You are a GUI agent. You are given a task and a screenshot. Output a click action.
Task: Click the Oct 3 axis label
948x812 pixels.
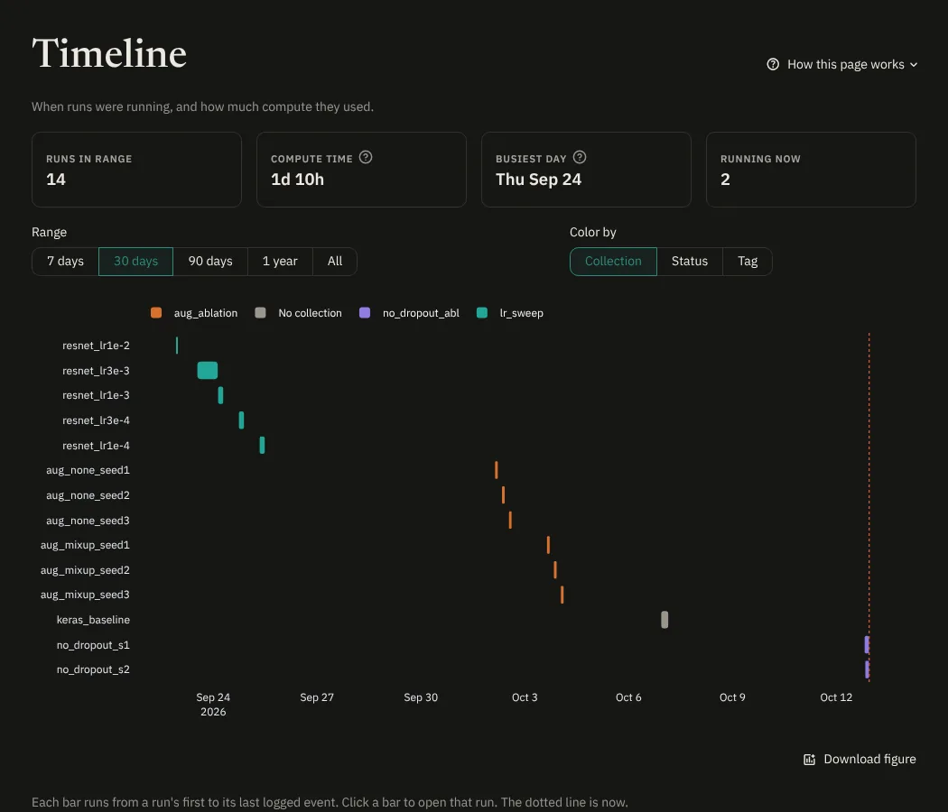525,697
